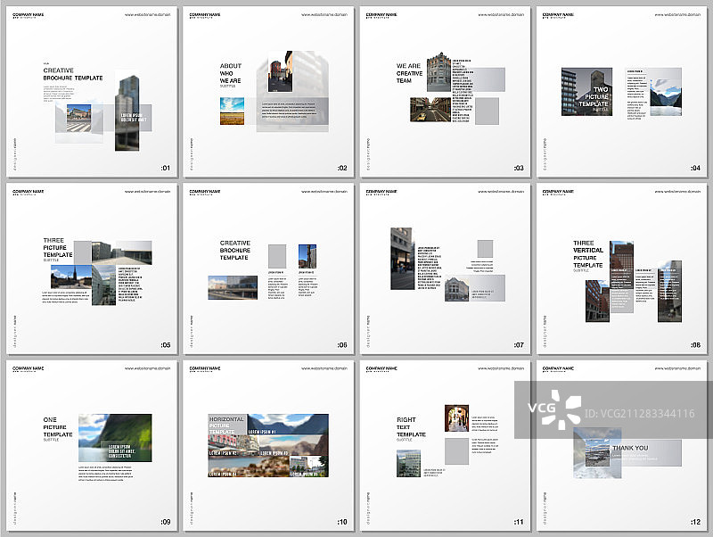Select the tall street photo on page 07
Viewport: 713px width, 537px height.
[x=401, y=258]
